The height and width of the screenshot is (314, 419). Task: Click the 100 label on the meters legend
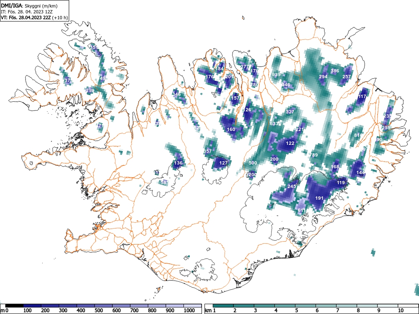pyautogui.click(x=28, y=311)
